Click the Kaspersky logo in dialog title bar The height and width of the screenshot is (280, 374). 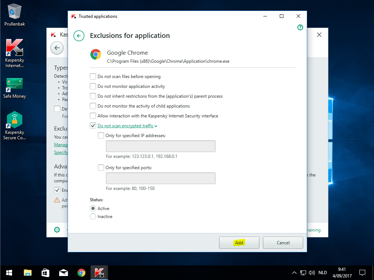pos(74,16)
